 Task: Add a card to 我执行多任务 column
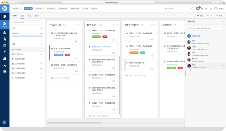pyautogui.click(x=151, y=25)
